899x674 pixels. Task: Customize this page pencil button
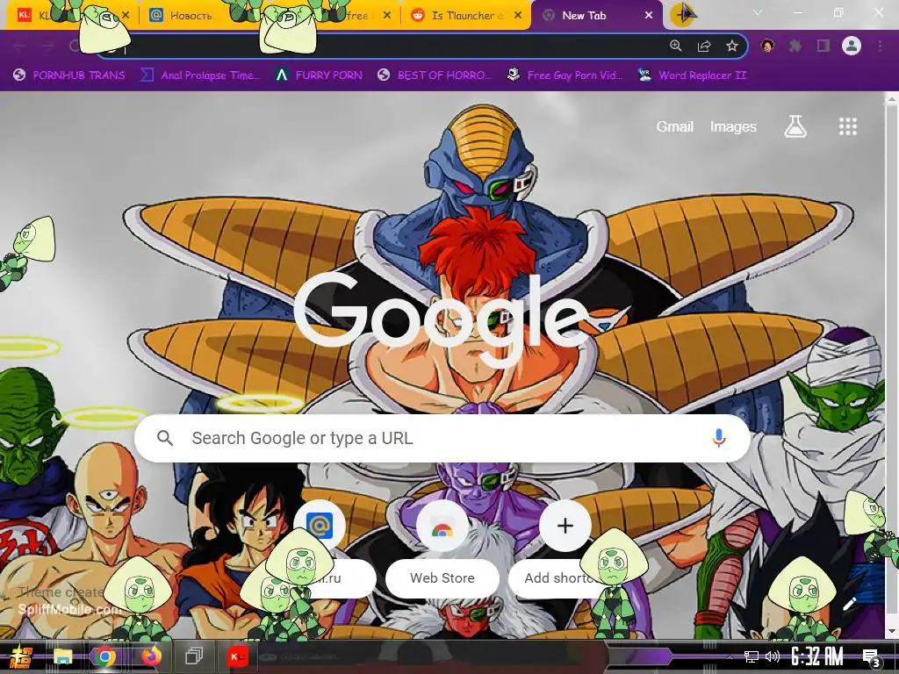[850, 604]
